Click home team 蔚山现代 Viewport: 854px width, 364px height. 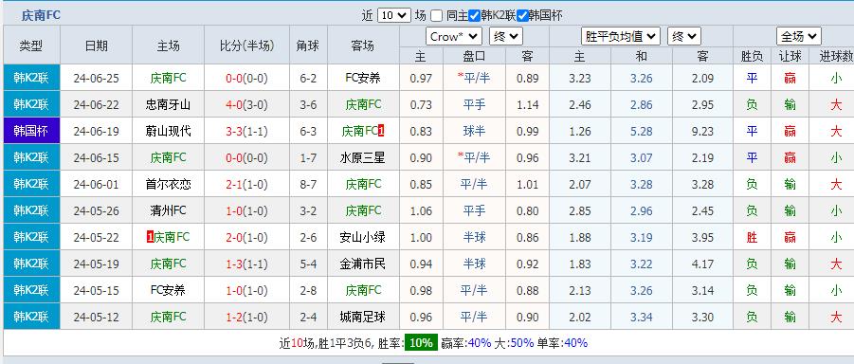pos(169,132)
